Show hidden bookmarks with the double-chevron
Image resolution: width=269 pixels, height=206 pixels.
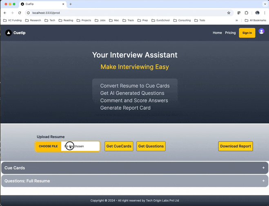tap(237, 20)
